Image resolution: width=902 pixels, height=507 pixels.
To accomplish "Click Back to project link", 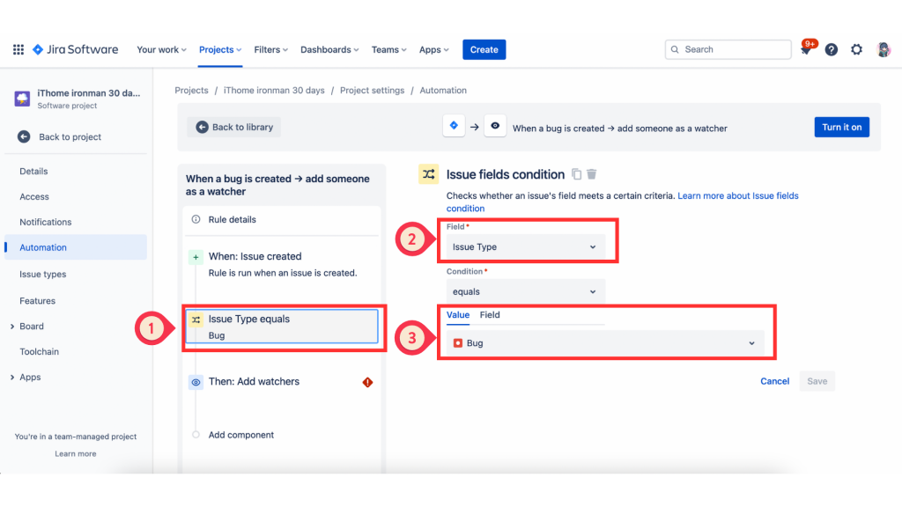I will pyautogui.click(x=70, y=136).
